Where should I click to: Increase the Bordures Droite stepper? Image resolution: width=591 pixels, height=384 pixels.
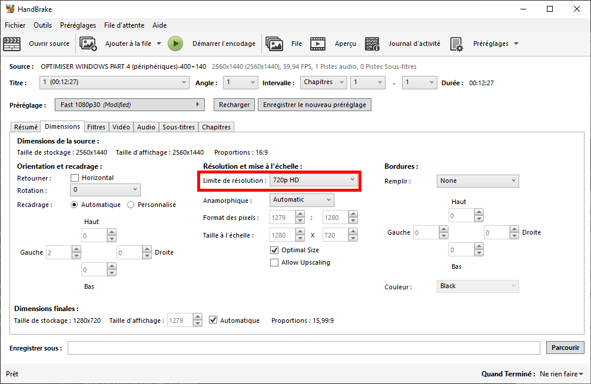point(514,229)
